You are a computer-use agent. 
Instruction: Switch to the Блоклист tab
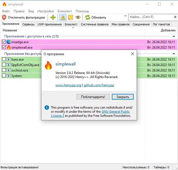click(71, 24)
